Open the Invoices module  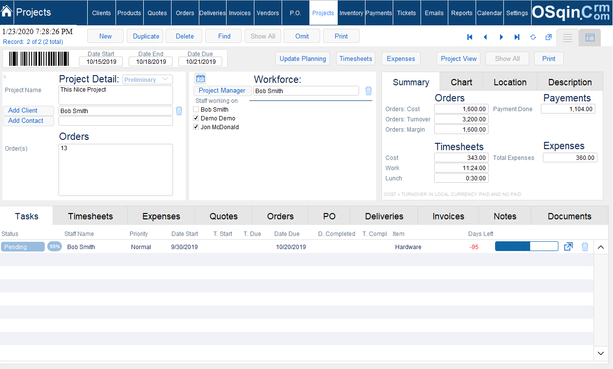point(240,13)
